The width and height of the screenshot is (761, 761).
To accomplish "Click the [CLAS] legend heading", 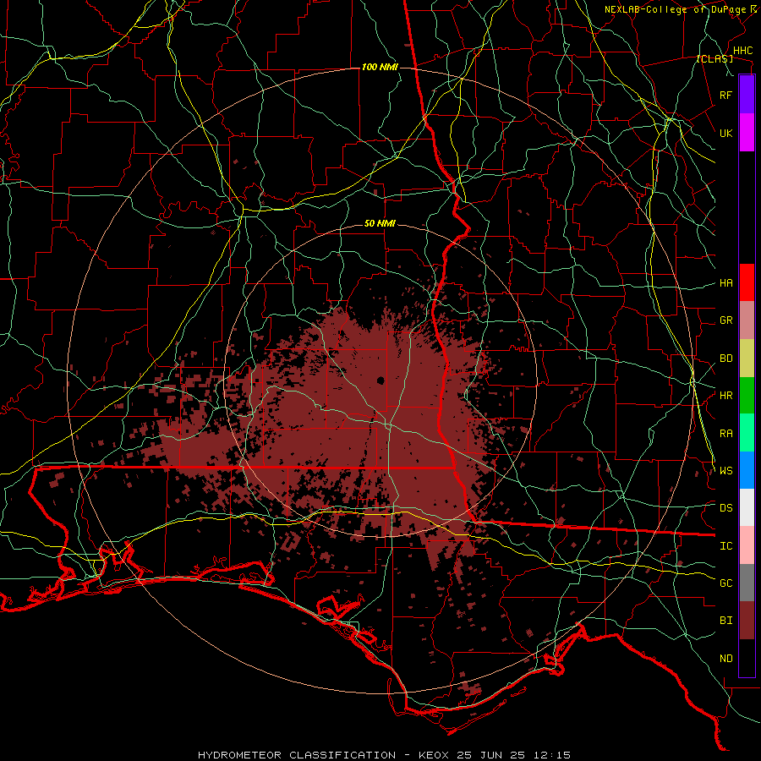I will coord(714,58).
